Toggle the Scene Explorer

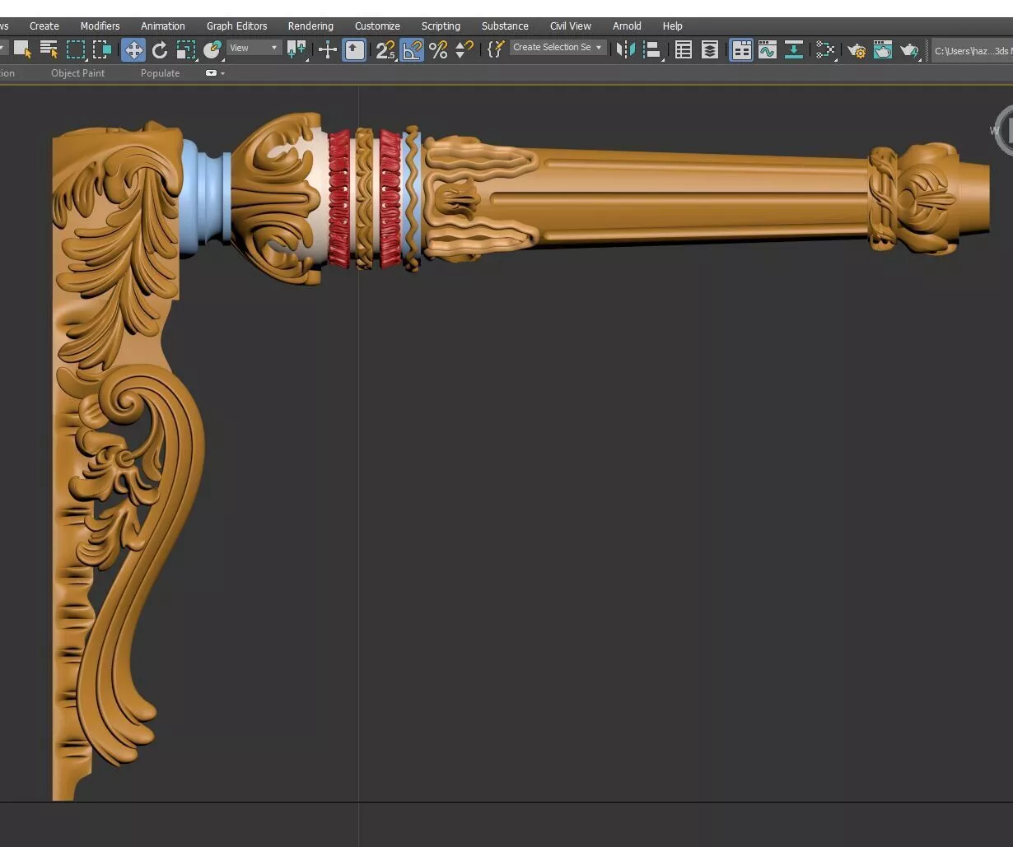(684, 50)
